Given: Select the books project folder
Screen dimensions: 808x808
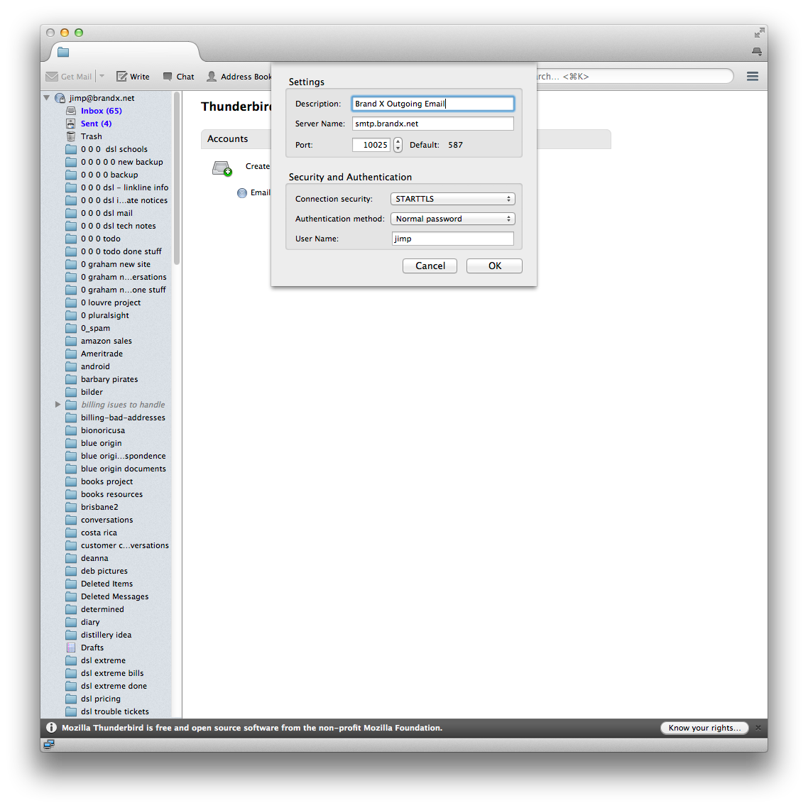Looking at the screenshot, I should (107, 481).
